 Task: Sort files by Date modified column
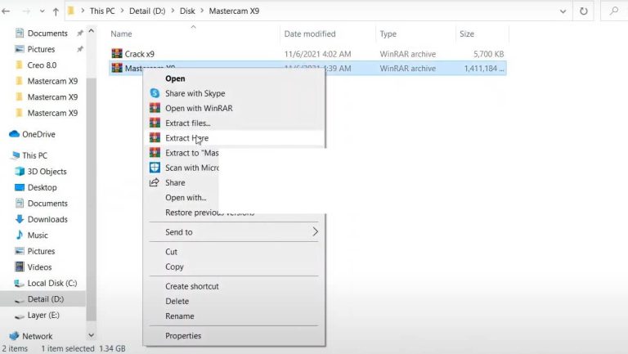(x=309, y=34)
